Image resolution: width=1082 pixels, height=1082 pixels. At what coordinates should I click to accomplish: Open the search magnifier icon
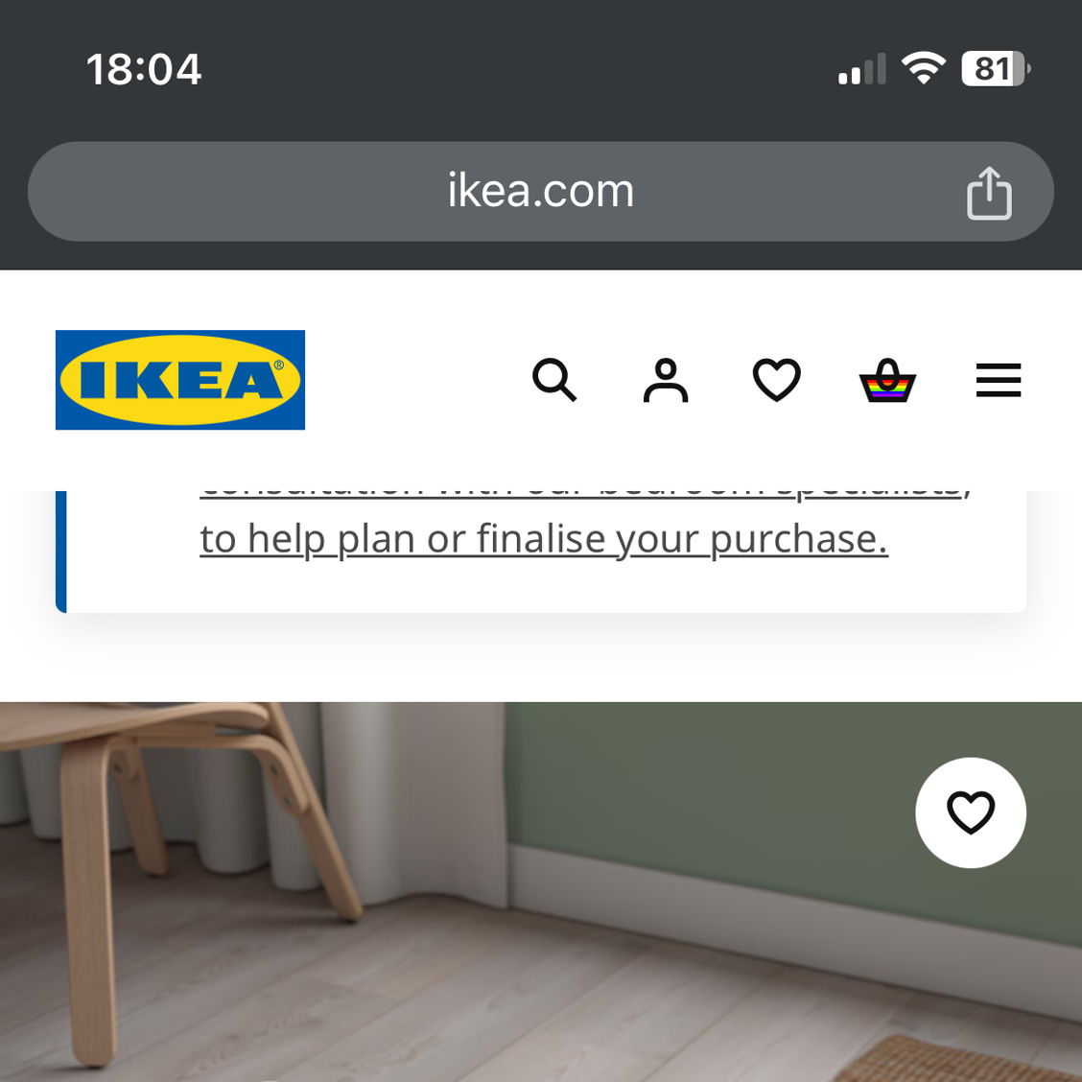pos(554,380)
